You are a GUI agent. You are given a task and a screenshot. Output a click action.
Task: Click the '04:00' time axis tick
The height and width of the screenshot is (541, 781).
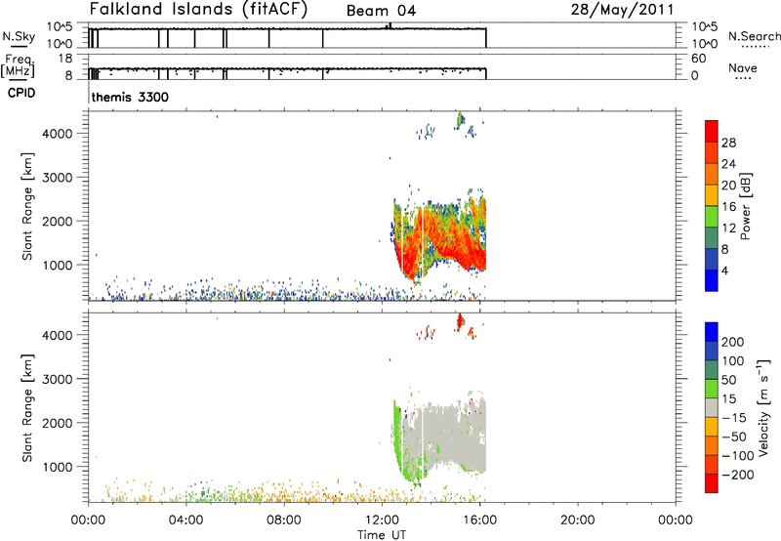pyautogui.click(x=185, y=520)
